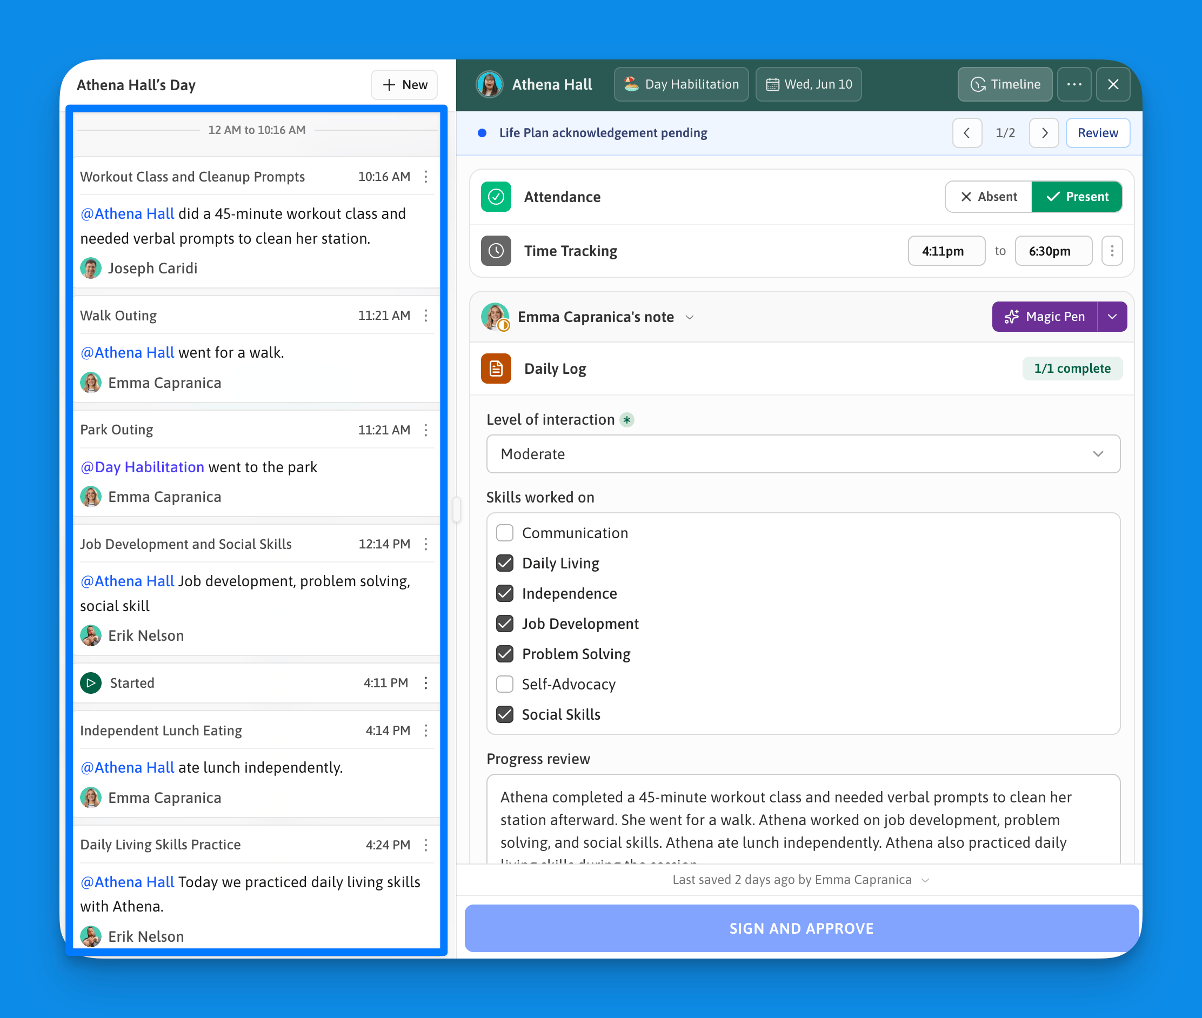Image resolution: width=1202 pixels, height=1018 pixels.
Task: Uncheck the Independence checkbox
Action: (x=505, y=593)
